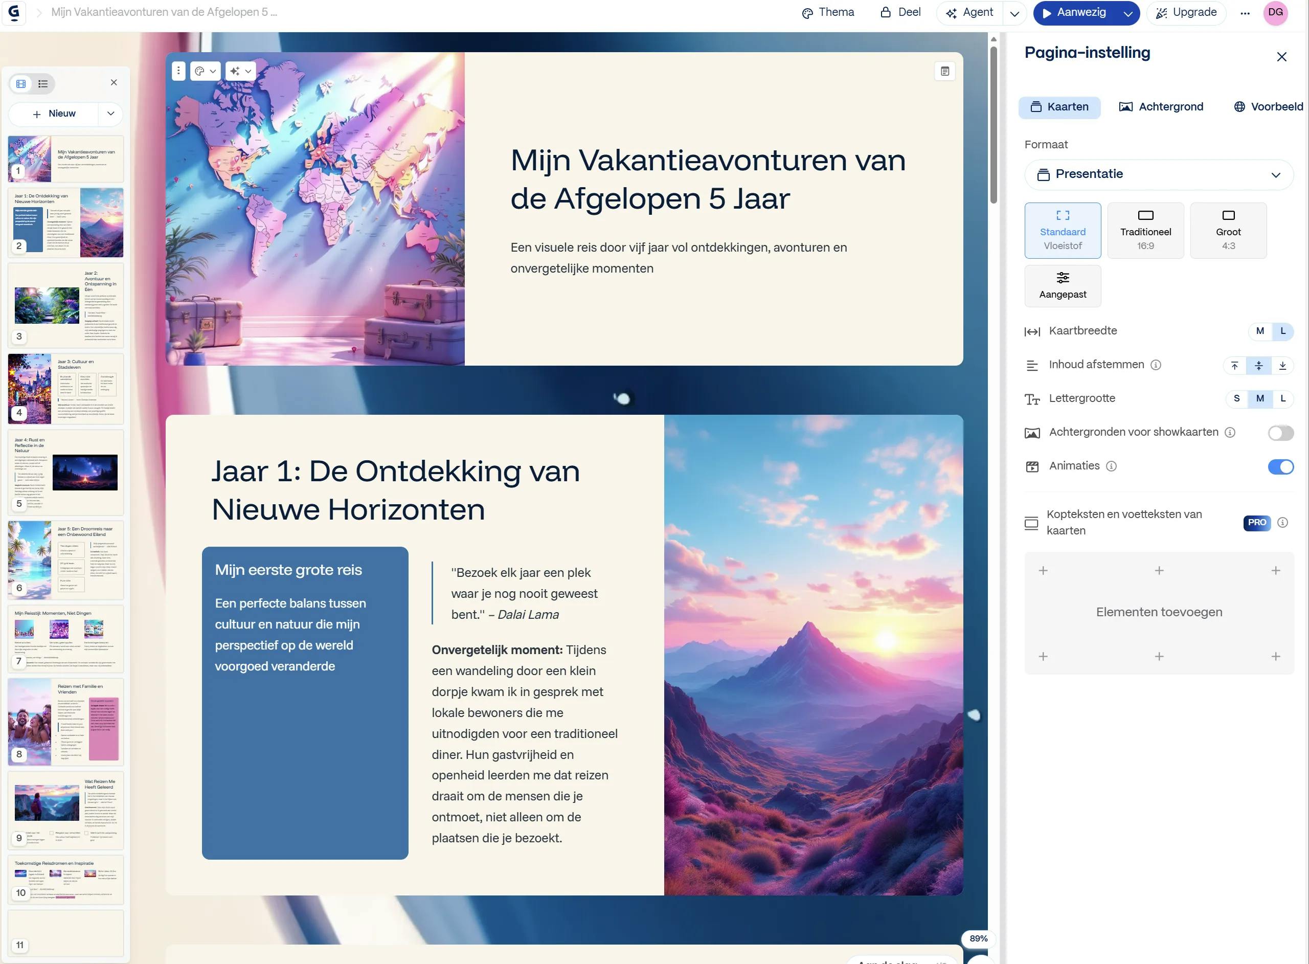Click the Upgrade button
Viewport: 1309px width, 964px height.
pos(1186,12)
